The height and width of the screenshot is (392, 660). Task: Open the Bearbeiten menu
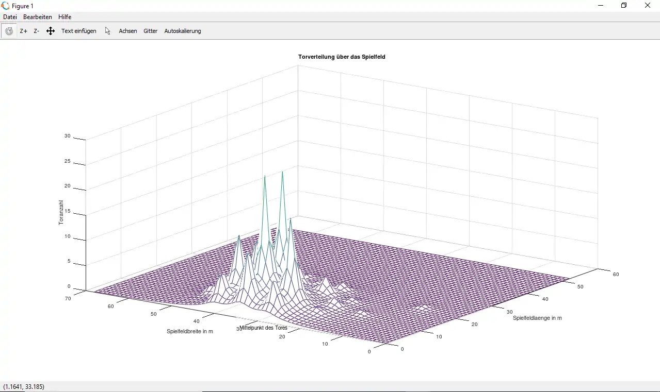coord(38,17)
